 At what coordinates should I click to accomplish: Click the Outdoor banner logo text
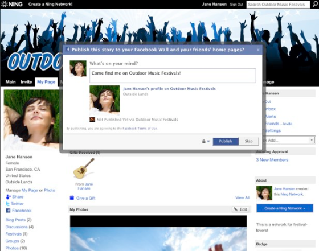35,61
